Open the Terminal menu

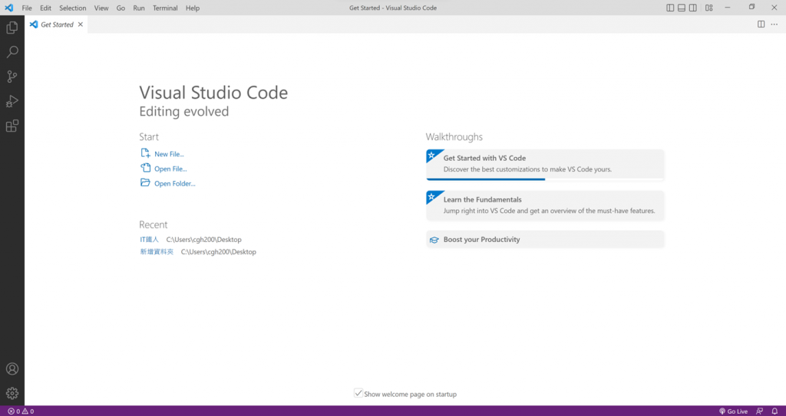[x=165, y=8]
